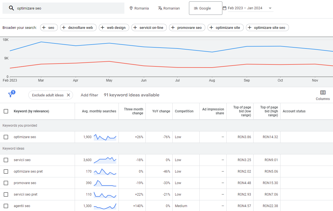The height and width of the screenshot is (211, 333).
Task: Open the filter funnel icon
Action: pos(11,95)
